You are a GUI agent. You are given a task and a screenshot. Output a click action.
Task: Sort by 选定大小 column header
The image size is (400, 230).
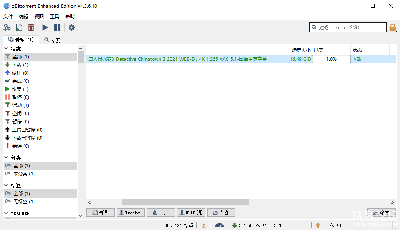[293, 50]
